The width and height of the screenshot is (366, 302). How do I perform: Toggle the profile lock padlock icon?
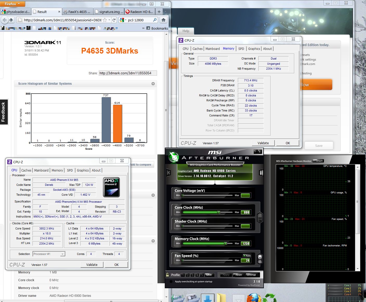point(167,274)
